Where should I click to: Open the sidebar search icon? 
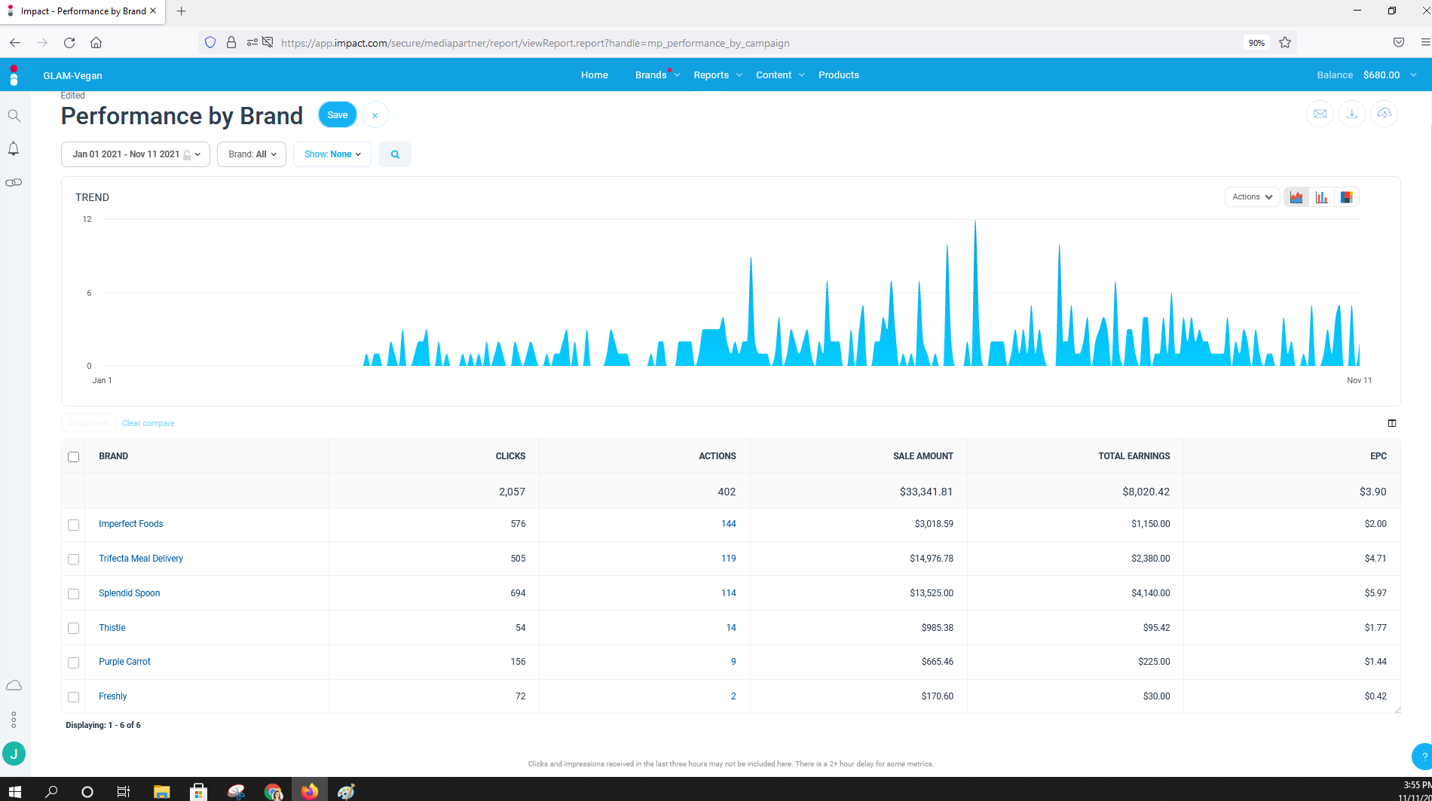[14, 116]
